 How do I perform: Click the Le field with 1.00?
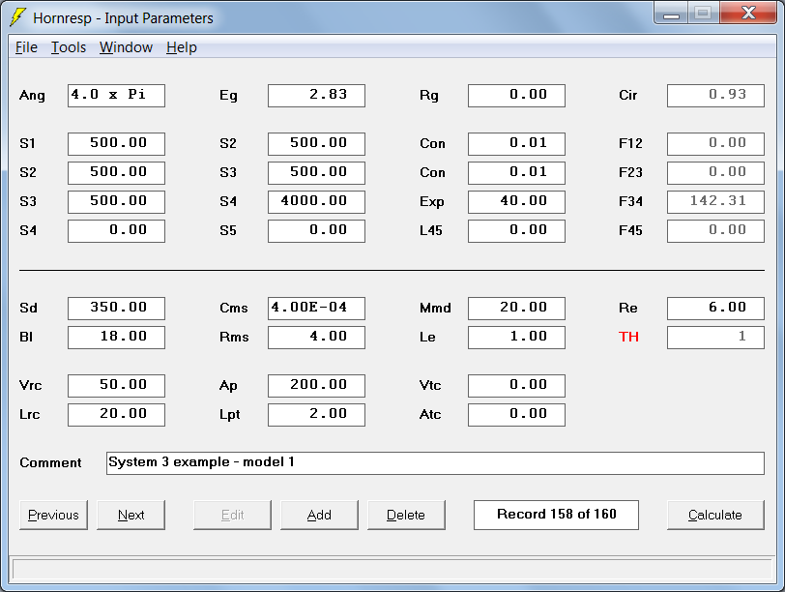tap(516, 337)
